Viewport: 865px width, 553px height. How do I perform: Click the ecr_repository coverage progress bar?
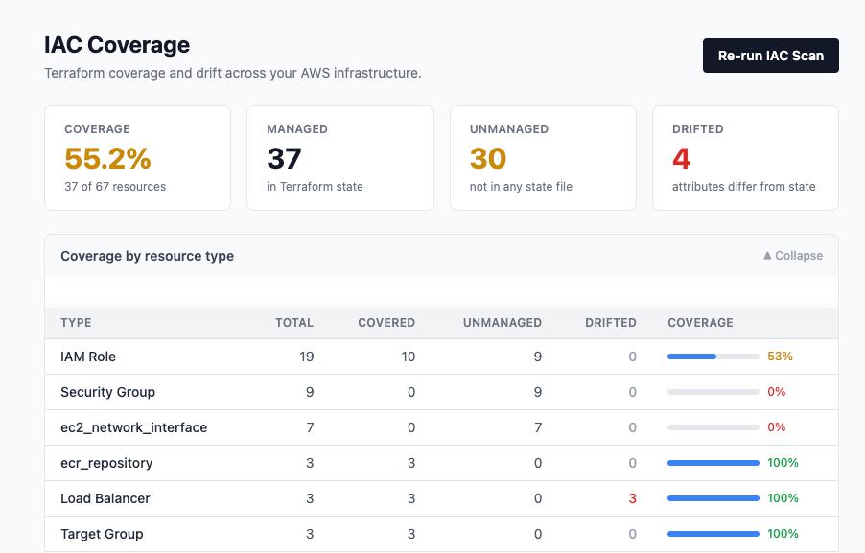click(x=713, y=463)
